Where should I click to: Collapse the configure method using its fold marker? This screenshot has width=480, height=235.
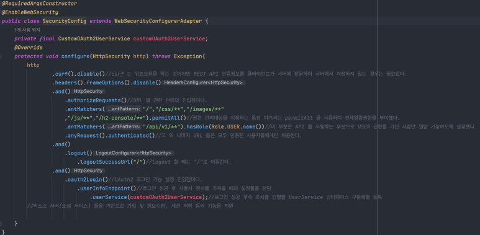[1, 56]
